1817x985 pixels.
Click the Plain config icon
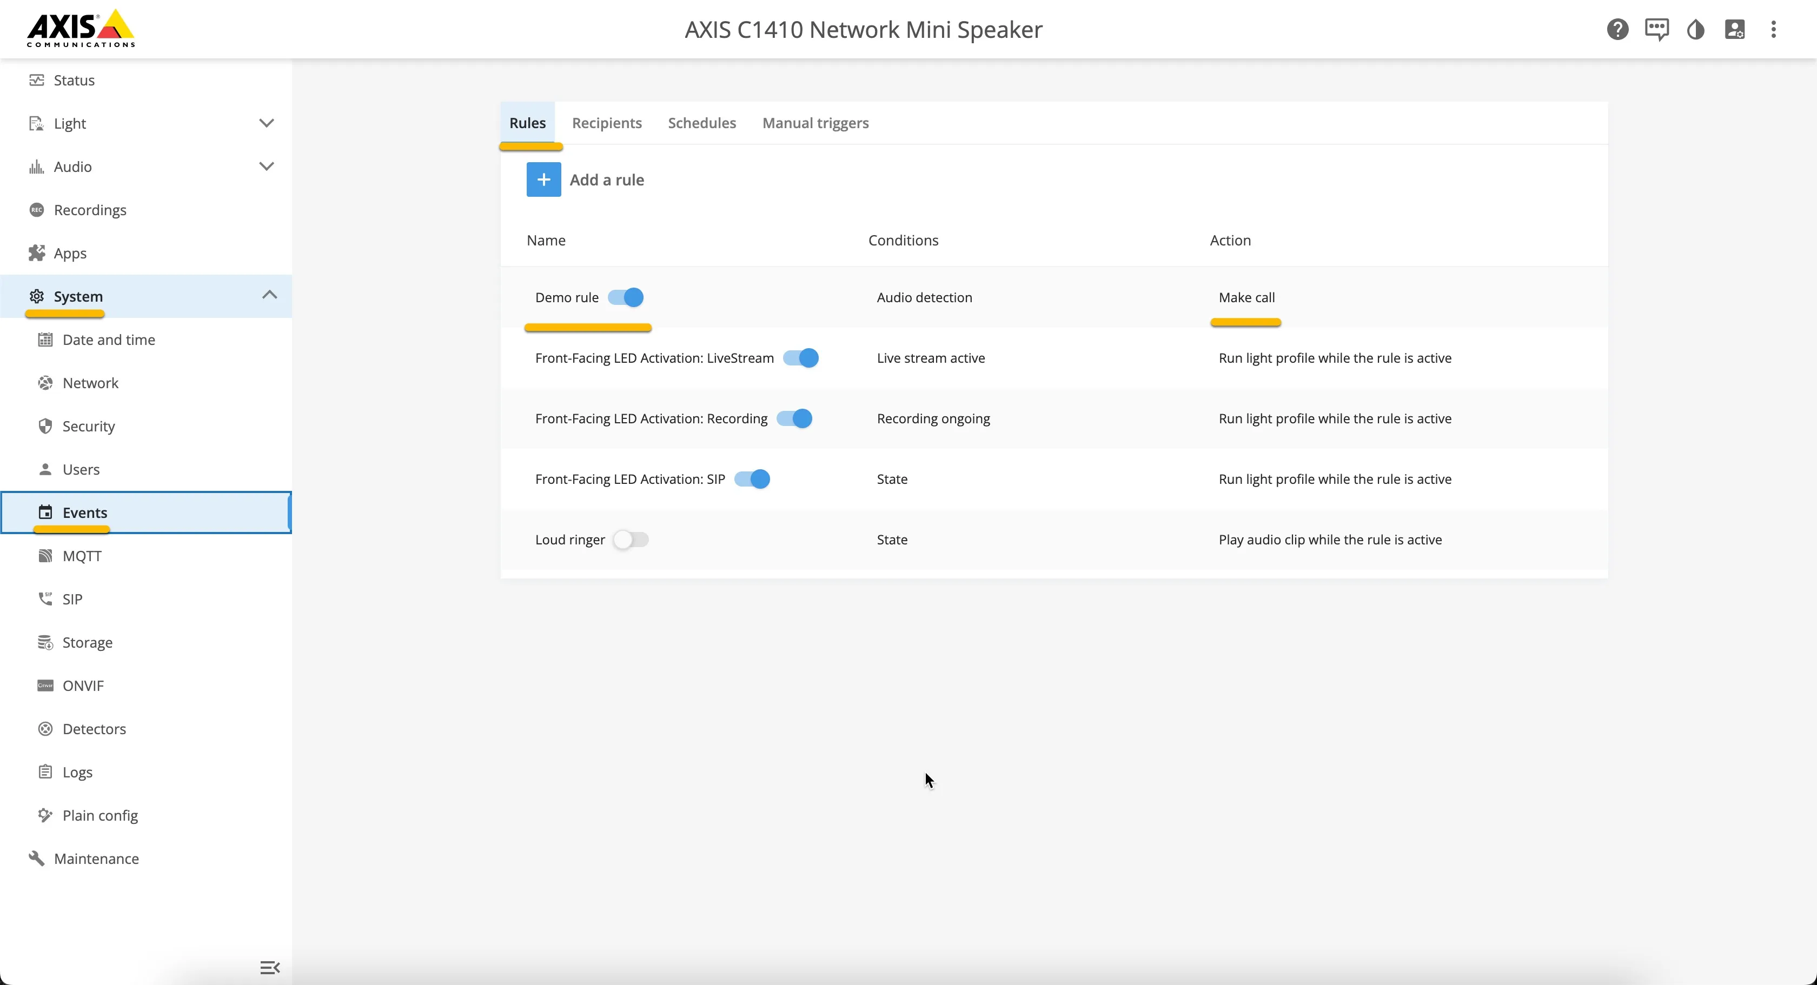(45, 815)
